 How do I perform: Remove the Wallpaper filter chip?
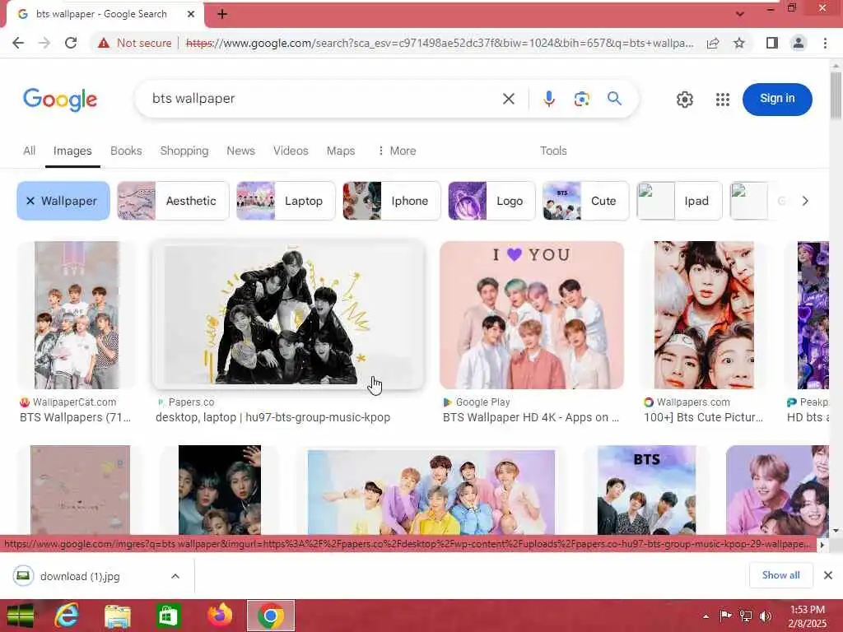[63, 201]
